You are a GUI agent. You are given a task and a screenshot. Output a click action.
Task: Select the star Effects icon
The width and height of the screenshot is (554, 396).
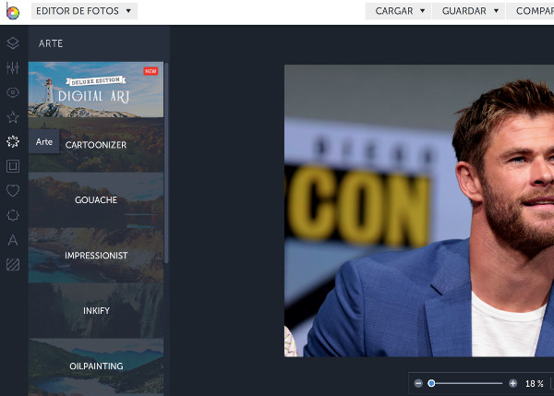[x=13, y=117]
